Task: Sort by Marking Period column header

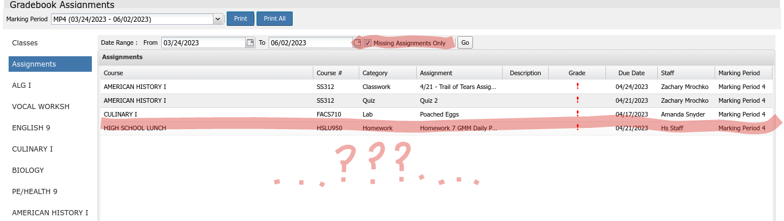Action: (x=744, y=73)
